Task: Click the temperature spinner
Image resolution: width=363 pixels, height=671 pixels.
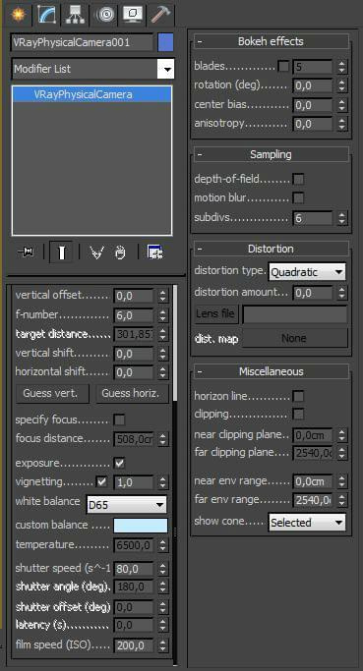Action: tap(162, 545)
